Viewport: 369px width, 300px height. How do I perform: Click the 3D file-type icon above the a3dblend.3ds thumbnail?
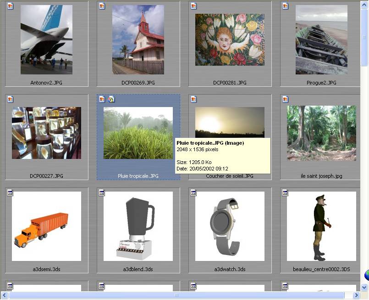coord(102,192)
